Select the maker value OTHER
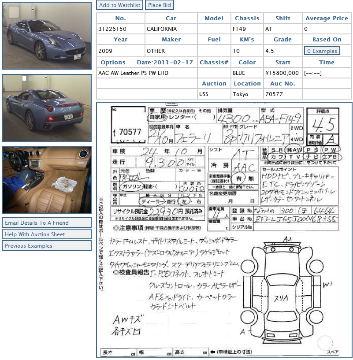 tap(156, 51)
